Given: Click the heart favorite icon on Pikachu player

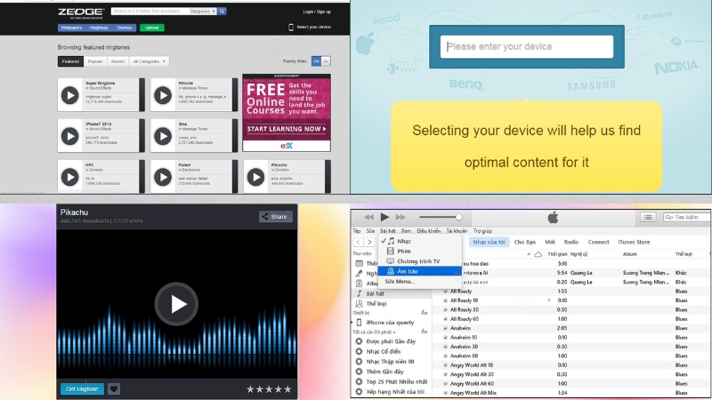Looking at the screenshot, I should coord(114,388).
